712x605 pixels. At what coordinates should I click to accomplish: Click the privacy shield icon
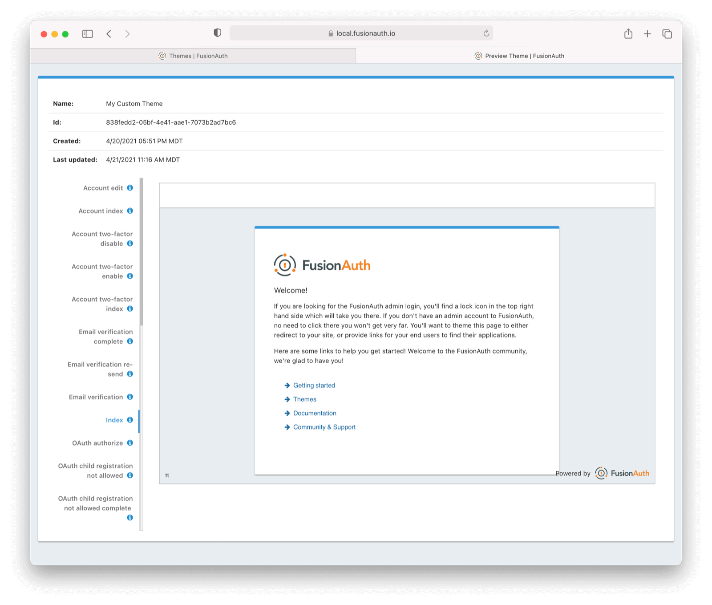pyautogui.click(x=217, y=33)
